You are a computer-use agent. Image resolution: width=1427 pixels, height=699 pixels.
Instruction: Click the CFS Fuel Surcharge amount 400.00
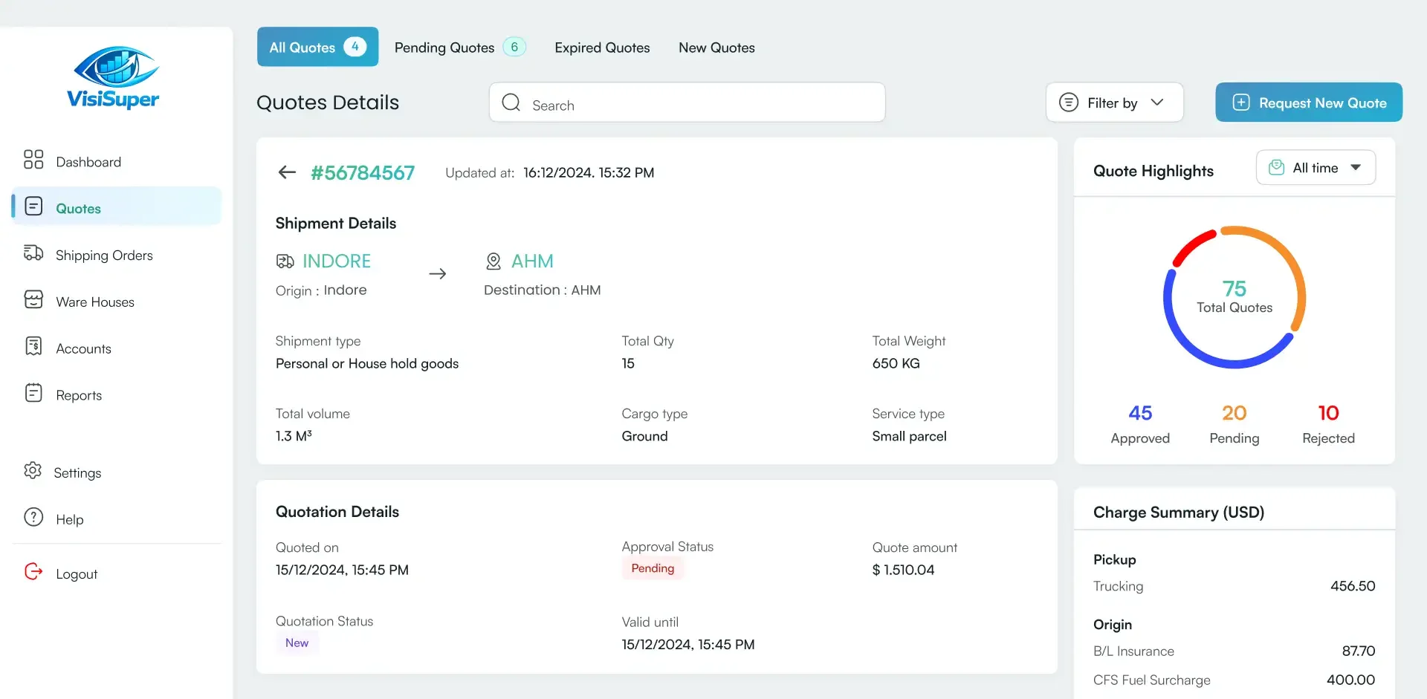pyautogui.click(x=1350, y=680)
